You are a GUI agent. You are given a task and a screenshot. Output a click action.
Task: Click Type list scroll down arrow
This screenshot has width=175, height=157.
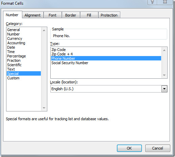point(164,75)
